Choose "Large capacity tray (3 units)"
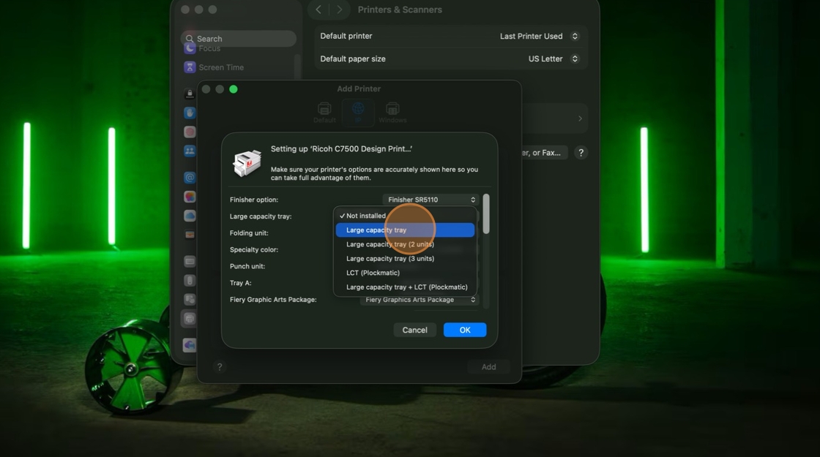Screen dimensions: 820x457 (x=406, y=259)
